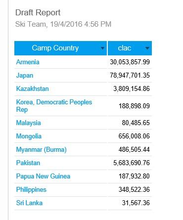Open the clac column dropdown arrow
Image resolution: width=183 pixels, height=220 pixels.
[x=147, y=48]
